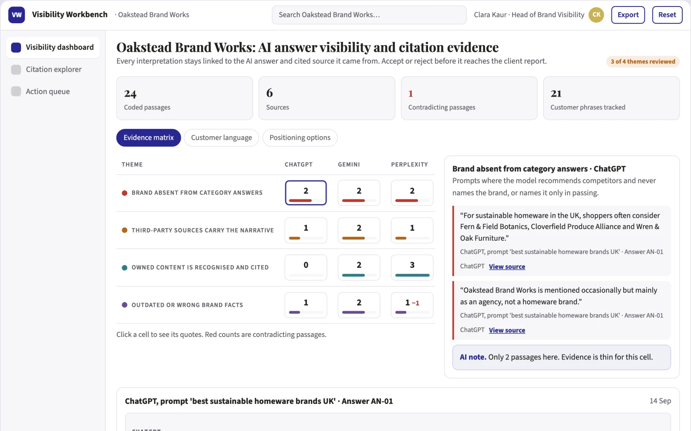
Task: Click the 1 Contradicting passages card
Action: click(x=469, y=98)
